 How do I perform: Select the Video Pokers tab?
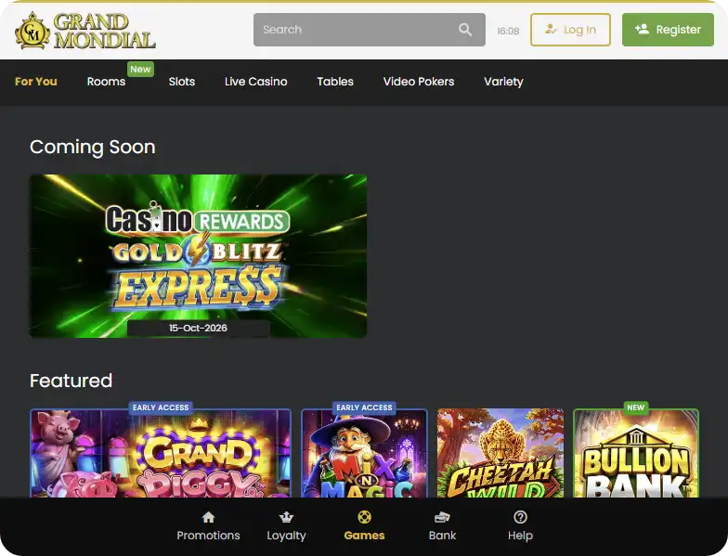(x=419, y=82)
